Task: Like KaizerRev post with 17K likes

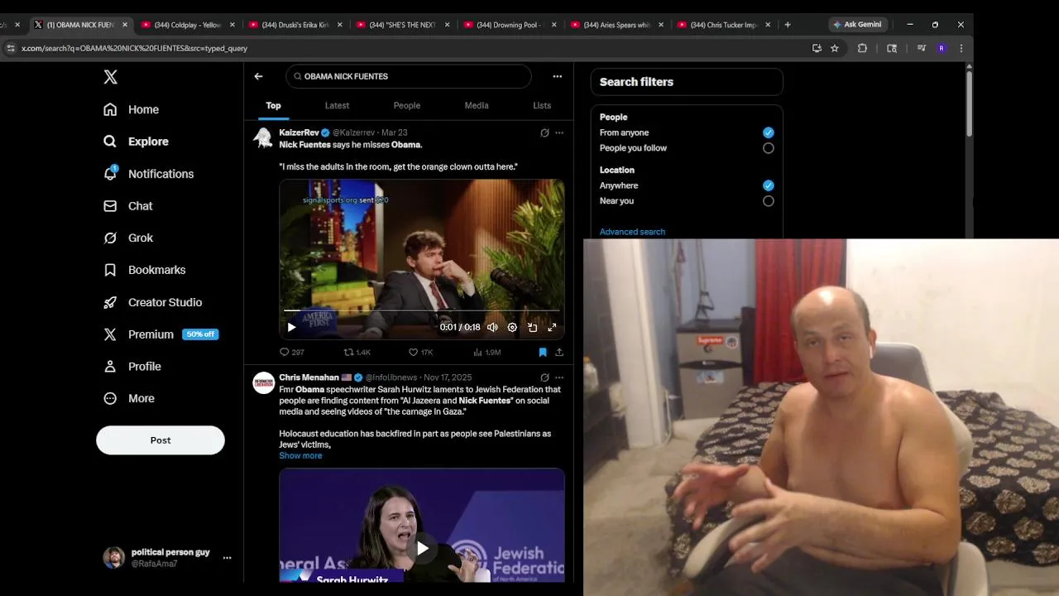Action: 421,352
